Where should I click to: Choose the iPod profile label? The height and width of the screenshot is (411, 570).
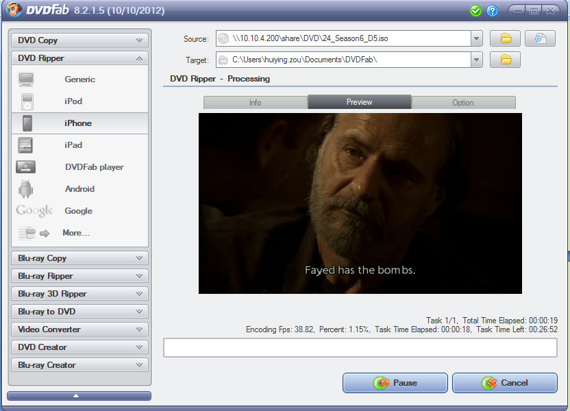point(73,101)
